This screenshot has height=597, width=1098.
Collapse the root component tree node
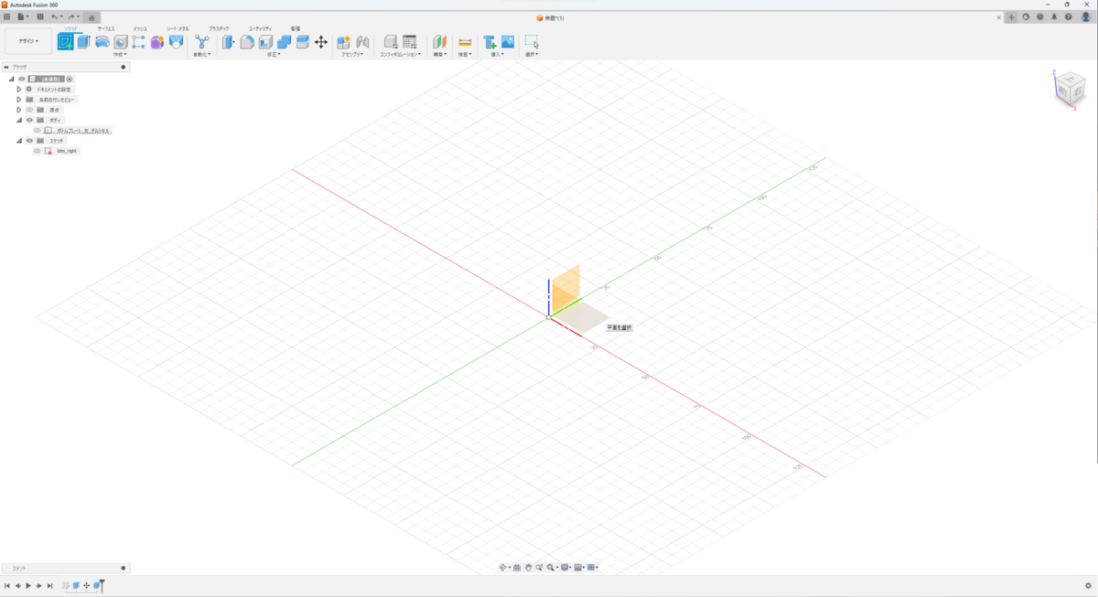11,79
